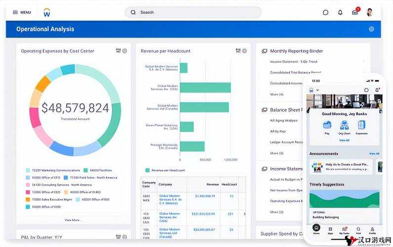The height and width of the screenshot is (247, 393).
Task: Open the user profile avatar
Action: coord(369,12)
